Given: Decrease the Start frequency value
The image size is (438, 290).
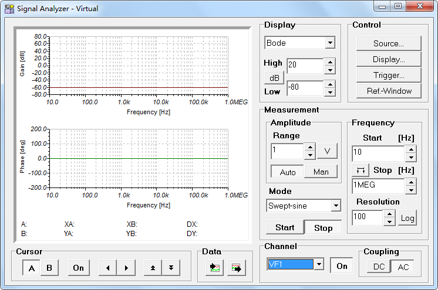Looking at the screenshot, I should (x=411, y=157).
